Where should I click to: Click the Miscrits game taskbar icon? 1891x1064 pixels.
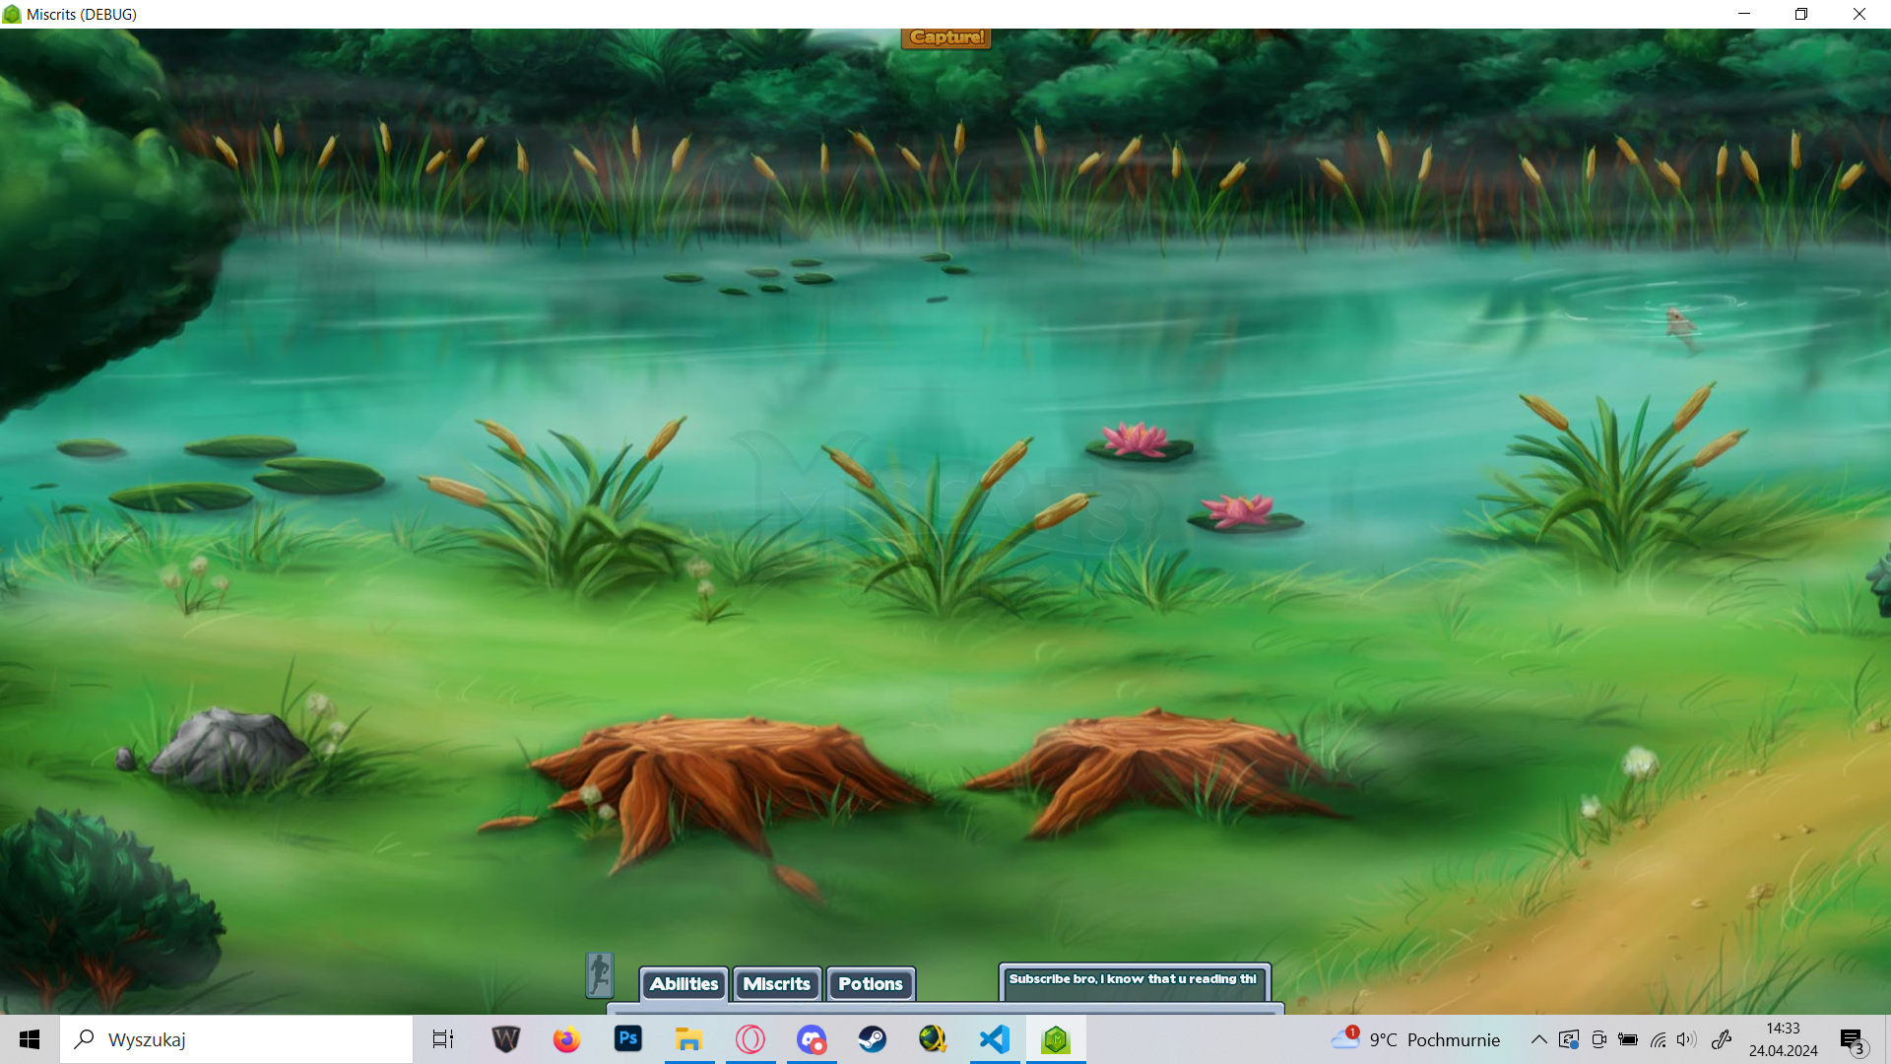tap(1056, 1039)
